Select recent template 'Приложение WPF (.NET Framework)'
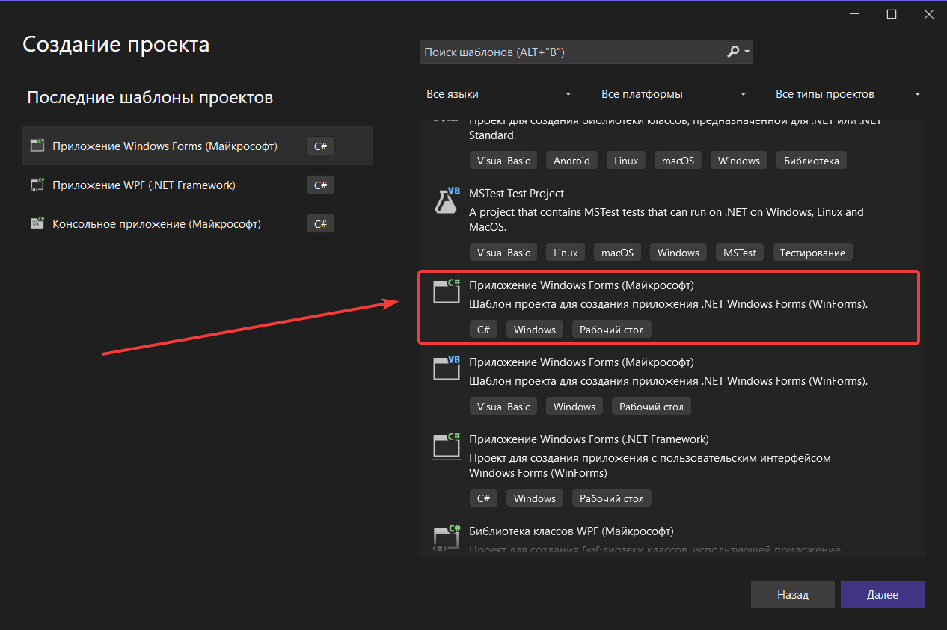This screenshot has width=947, height=630. click(197, 185)
